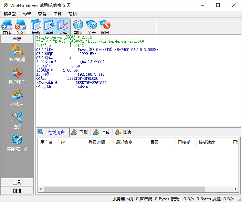242x202 pixels.
Task: Open the 查看 menu
Action: [42, 14]
